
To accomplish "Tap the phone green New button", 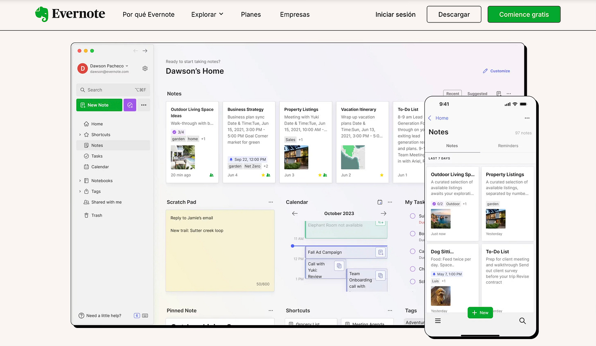I will pyautogui.click(x=480, y=312).
